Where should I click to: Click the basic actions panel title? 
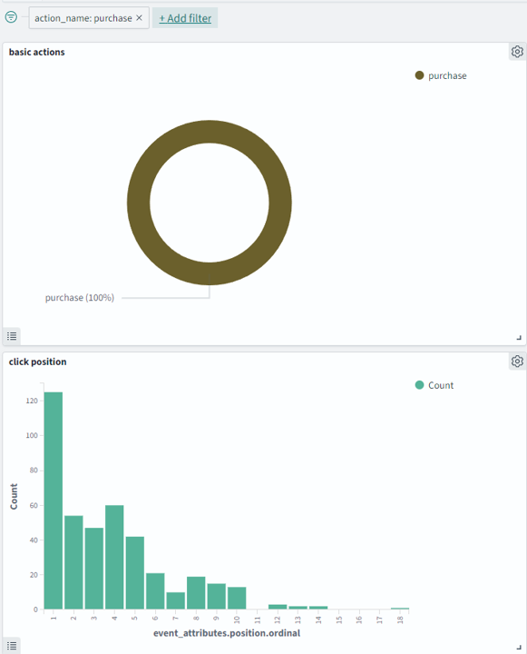point(36,52)
